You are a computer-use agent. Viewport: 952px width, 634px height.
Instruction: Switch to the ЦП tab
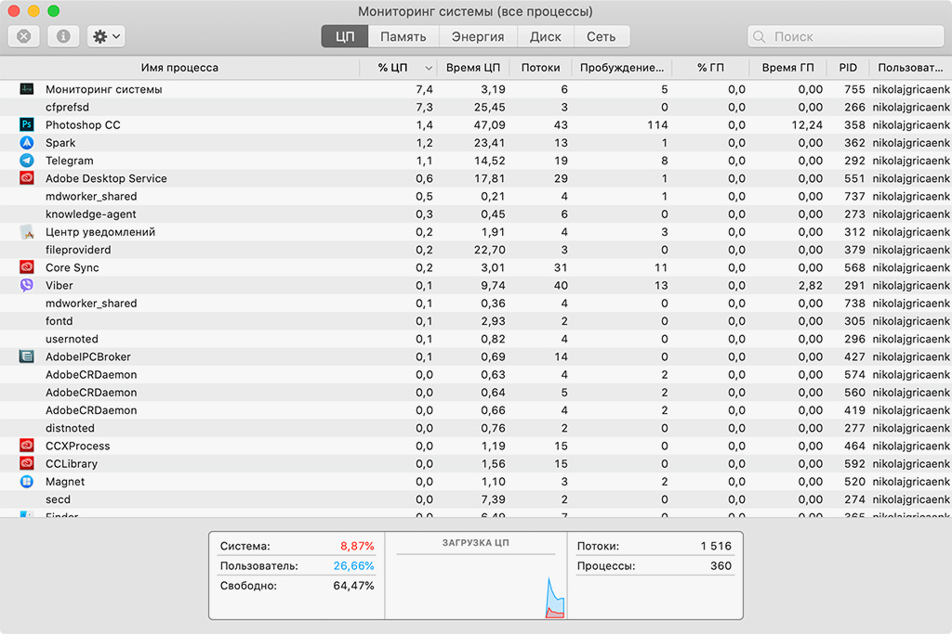[345, 36]
